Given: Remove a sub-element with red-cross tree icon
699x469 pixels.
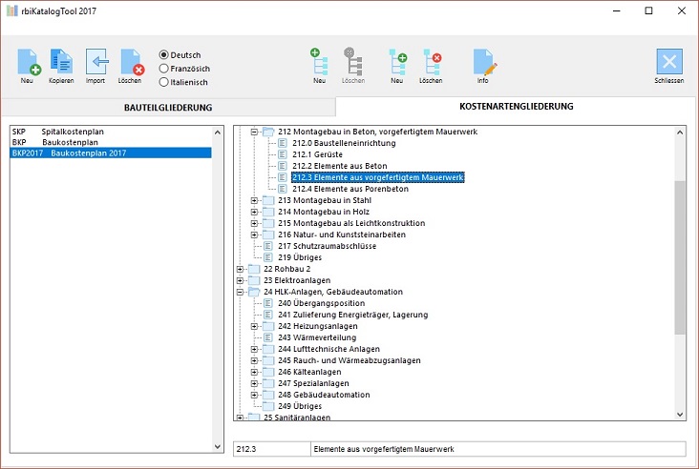Looking at the screenshot, I should (432, 62).
